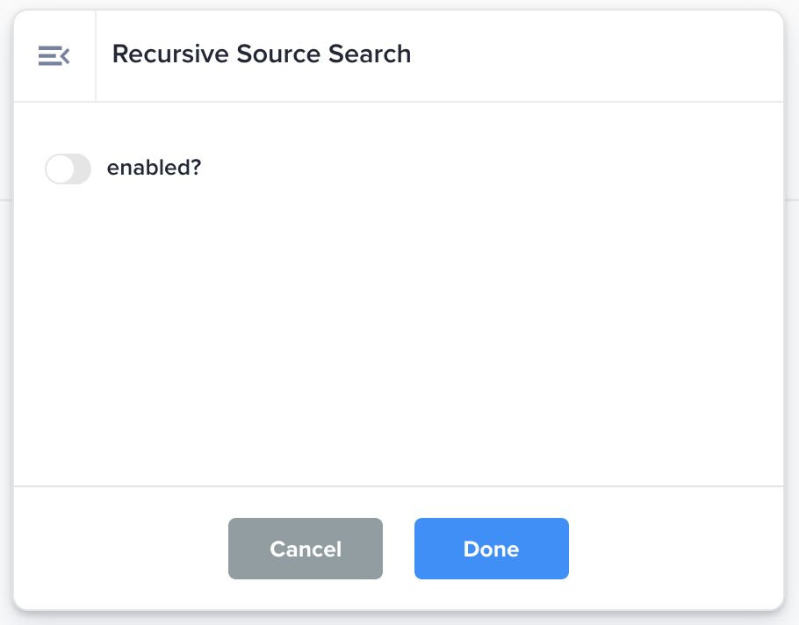Select the Recursive Source Search title

262,54
